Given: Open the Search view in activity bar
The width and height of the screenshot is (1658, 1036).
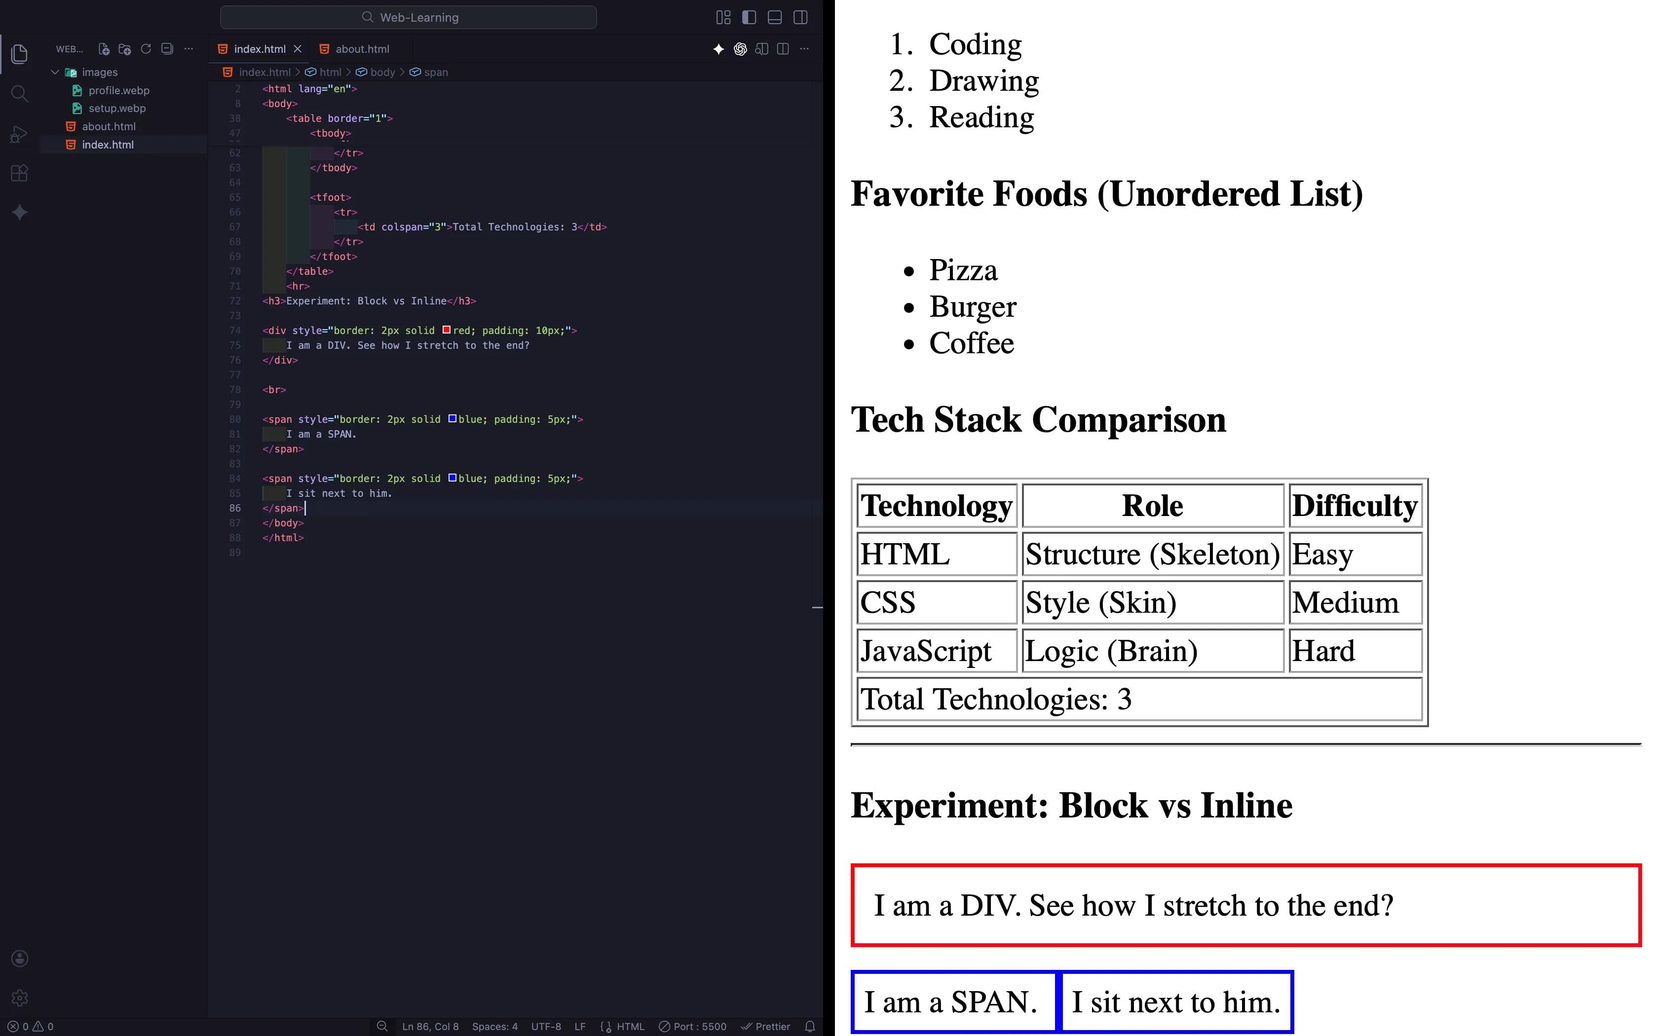Looking at the screenshot, I should coord(19,94).
